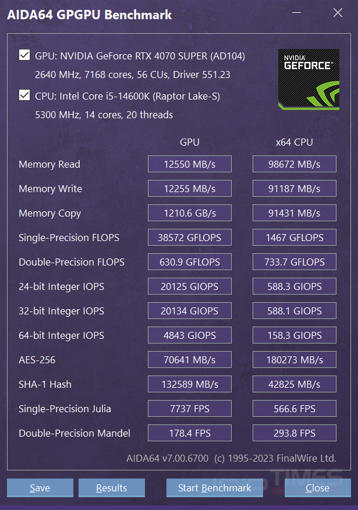This screenshot has width=358, height=510.
Task: Uncheck the CPU Intel Core i5-14600K checkbox
Action: 24,95
